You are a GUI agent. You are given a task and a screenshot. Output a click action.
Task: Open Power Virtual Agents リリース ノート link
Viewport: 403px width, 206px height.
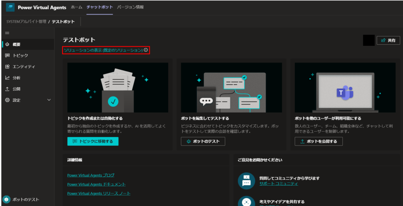pos(99,193)
